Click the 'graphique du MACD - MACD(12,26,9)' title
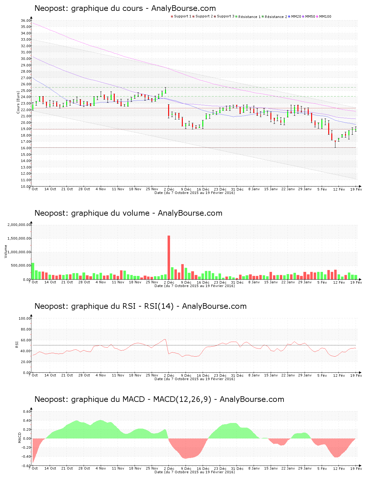The height and width of the screenshot is (481, 373). (x=141, y=399)
